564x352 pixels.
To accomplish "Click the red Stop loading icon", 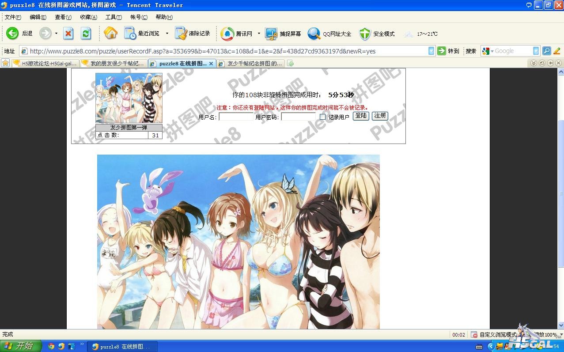I will pos(68,34).
